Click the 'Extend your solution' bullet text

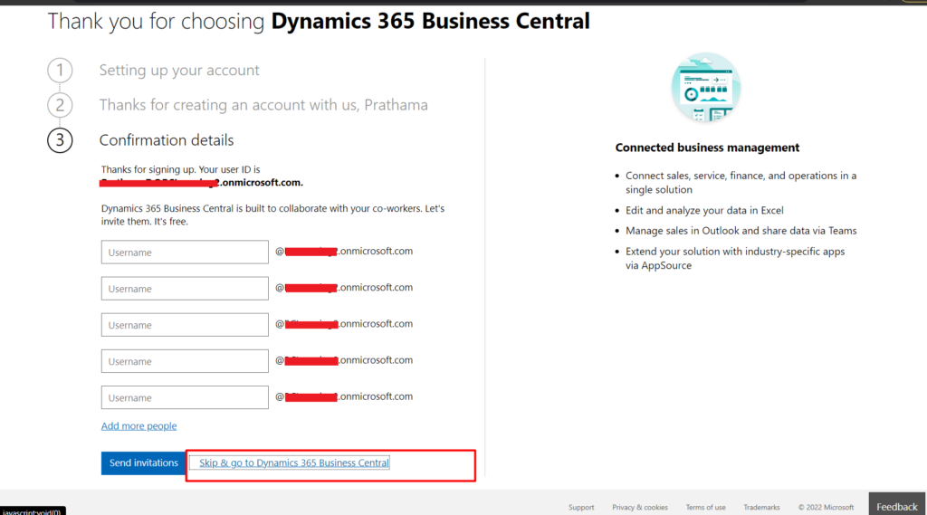click(x=735, y=258)
